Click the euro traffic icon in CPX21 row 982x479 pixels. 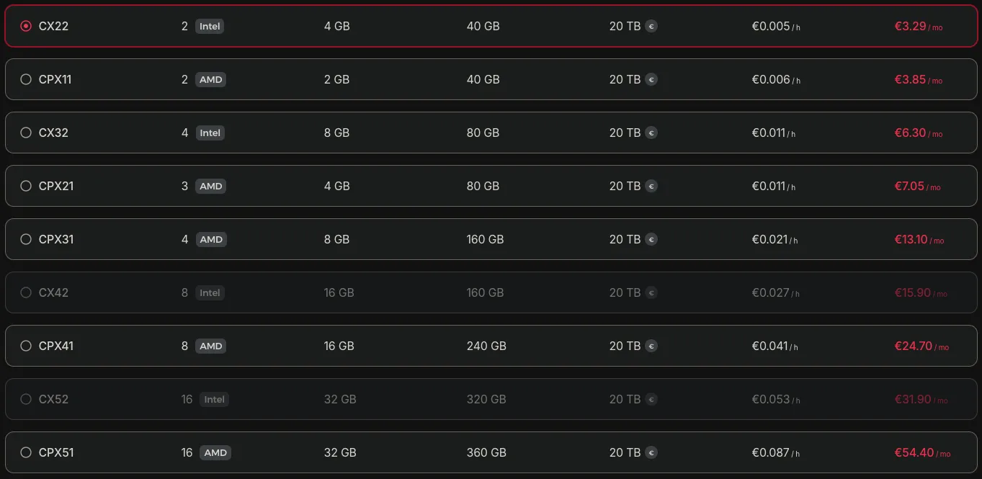click(x=651, y=186)
